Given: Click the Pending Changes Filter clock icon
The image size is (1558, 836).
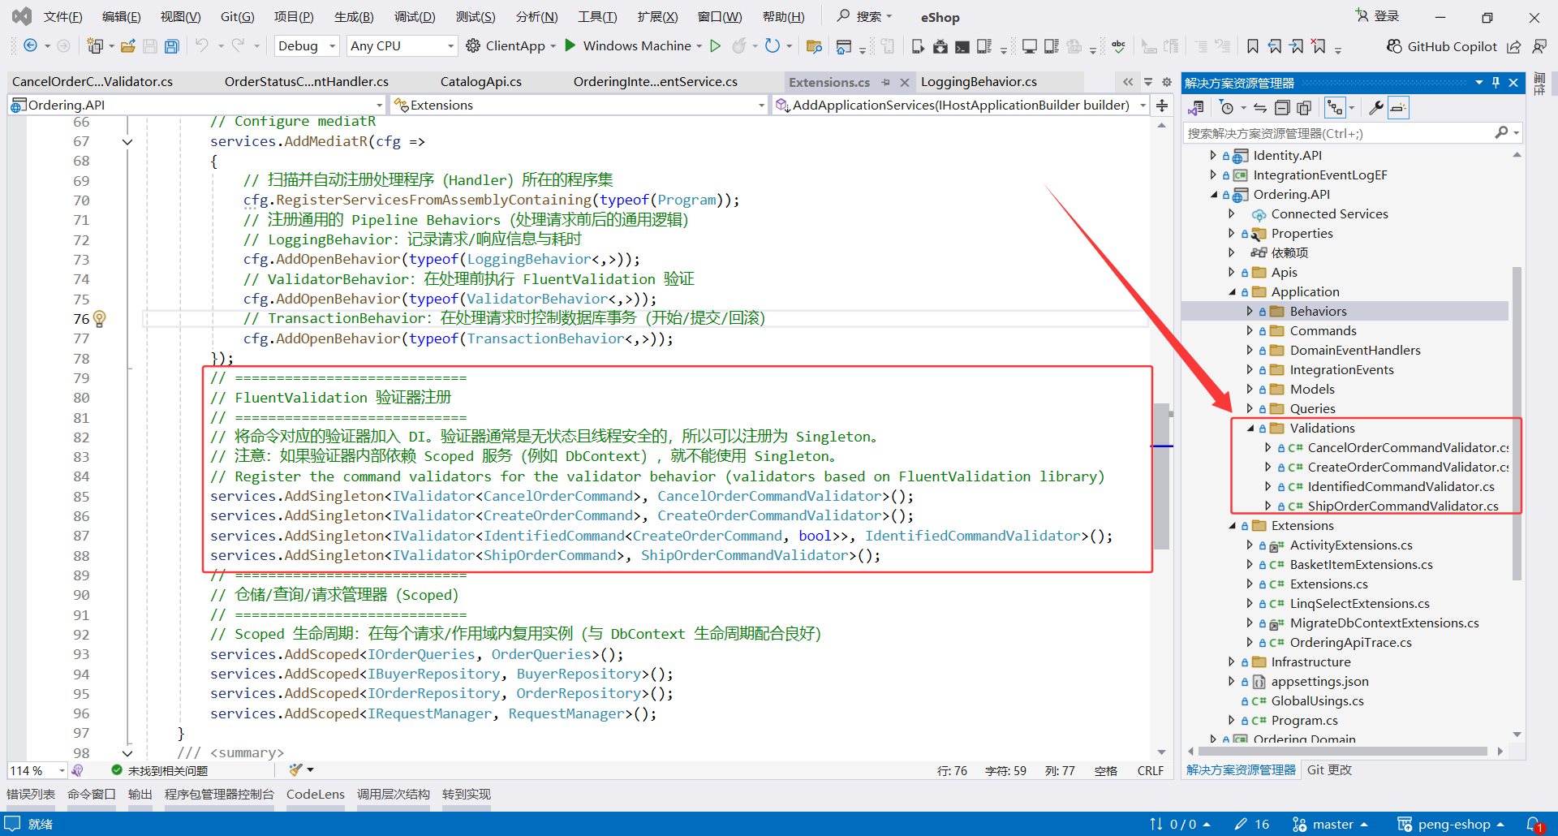Looking at the screenshot, I should coord(1227,108).
